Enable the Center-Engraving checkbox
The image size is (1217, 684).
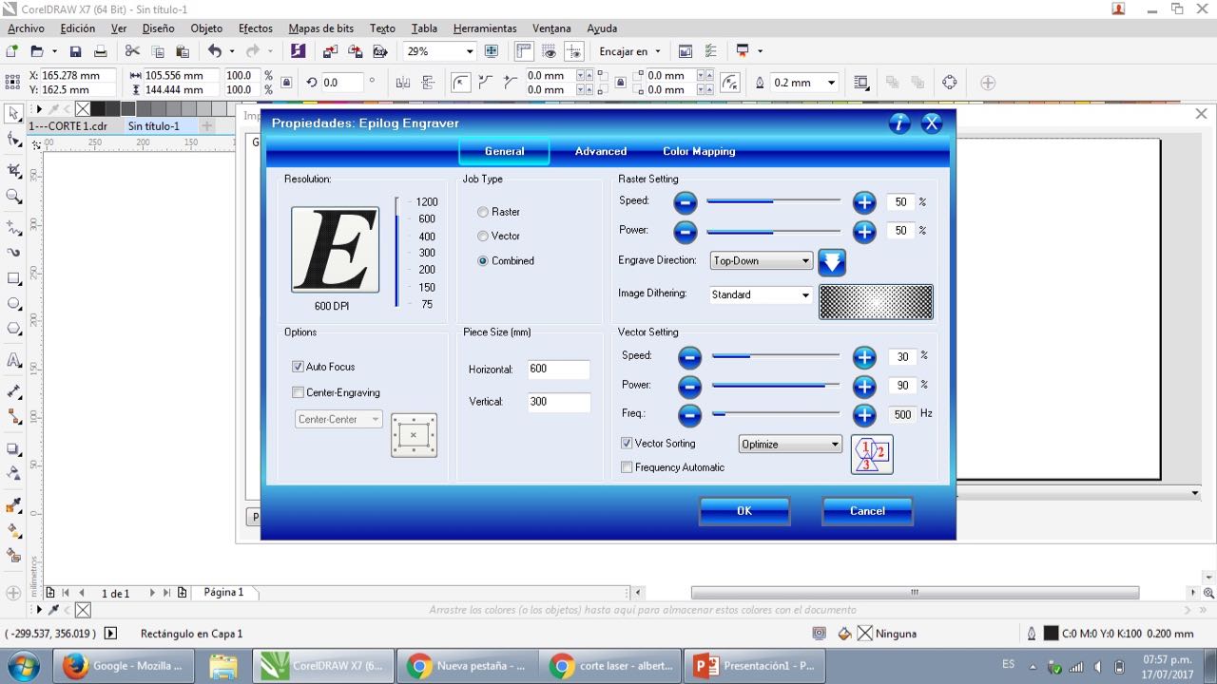tap(298, 392)
